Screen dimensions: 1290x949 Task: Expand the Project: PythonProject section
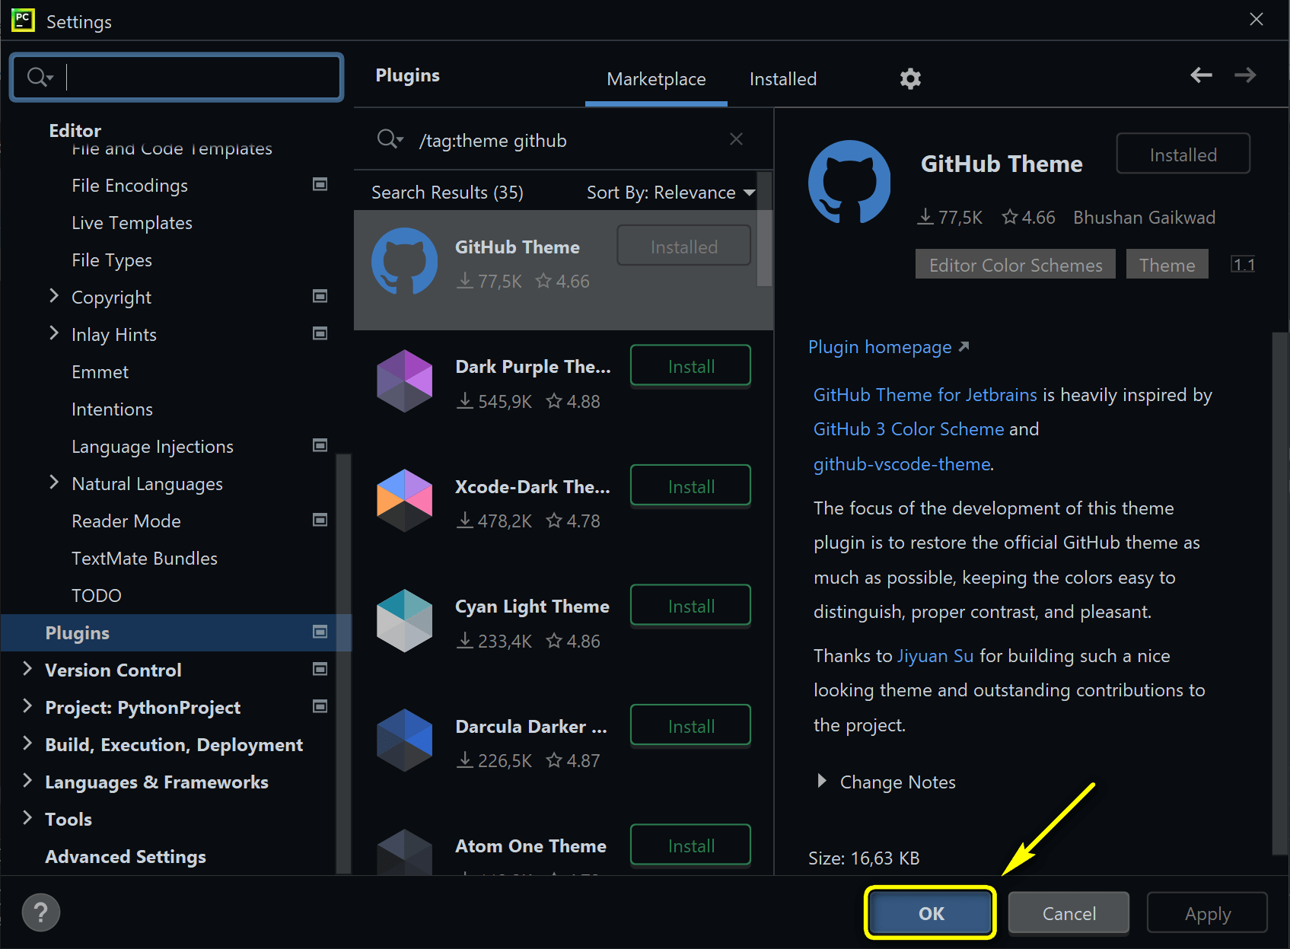coord(27,705)
